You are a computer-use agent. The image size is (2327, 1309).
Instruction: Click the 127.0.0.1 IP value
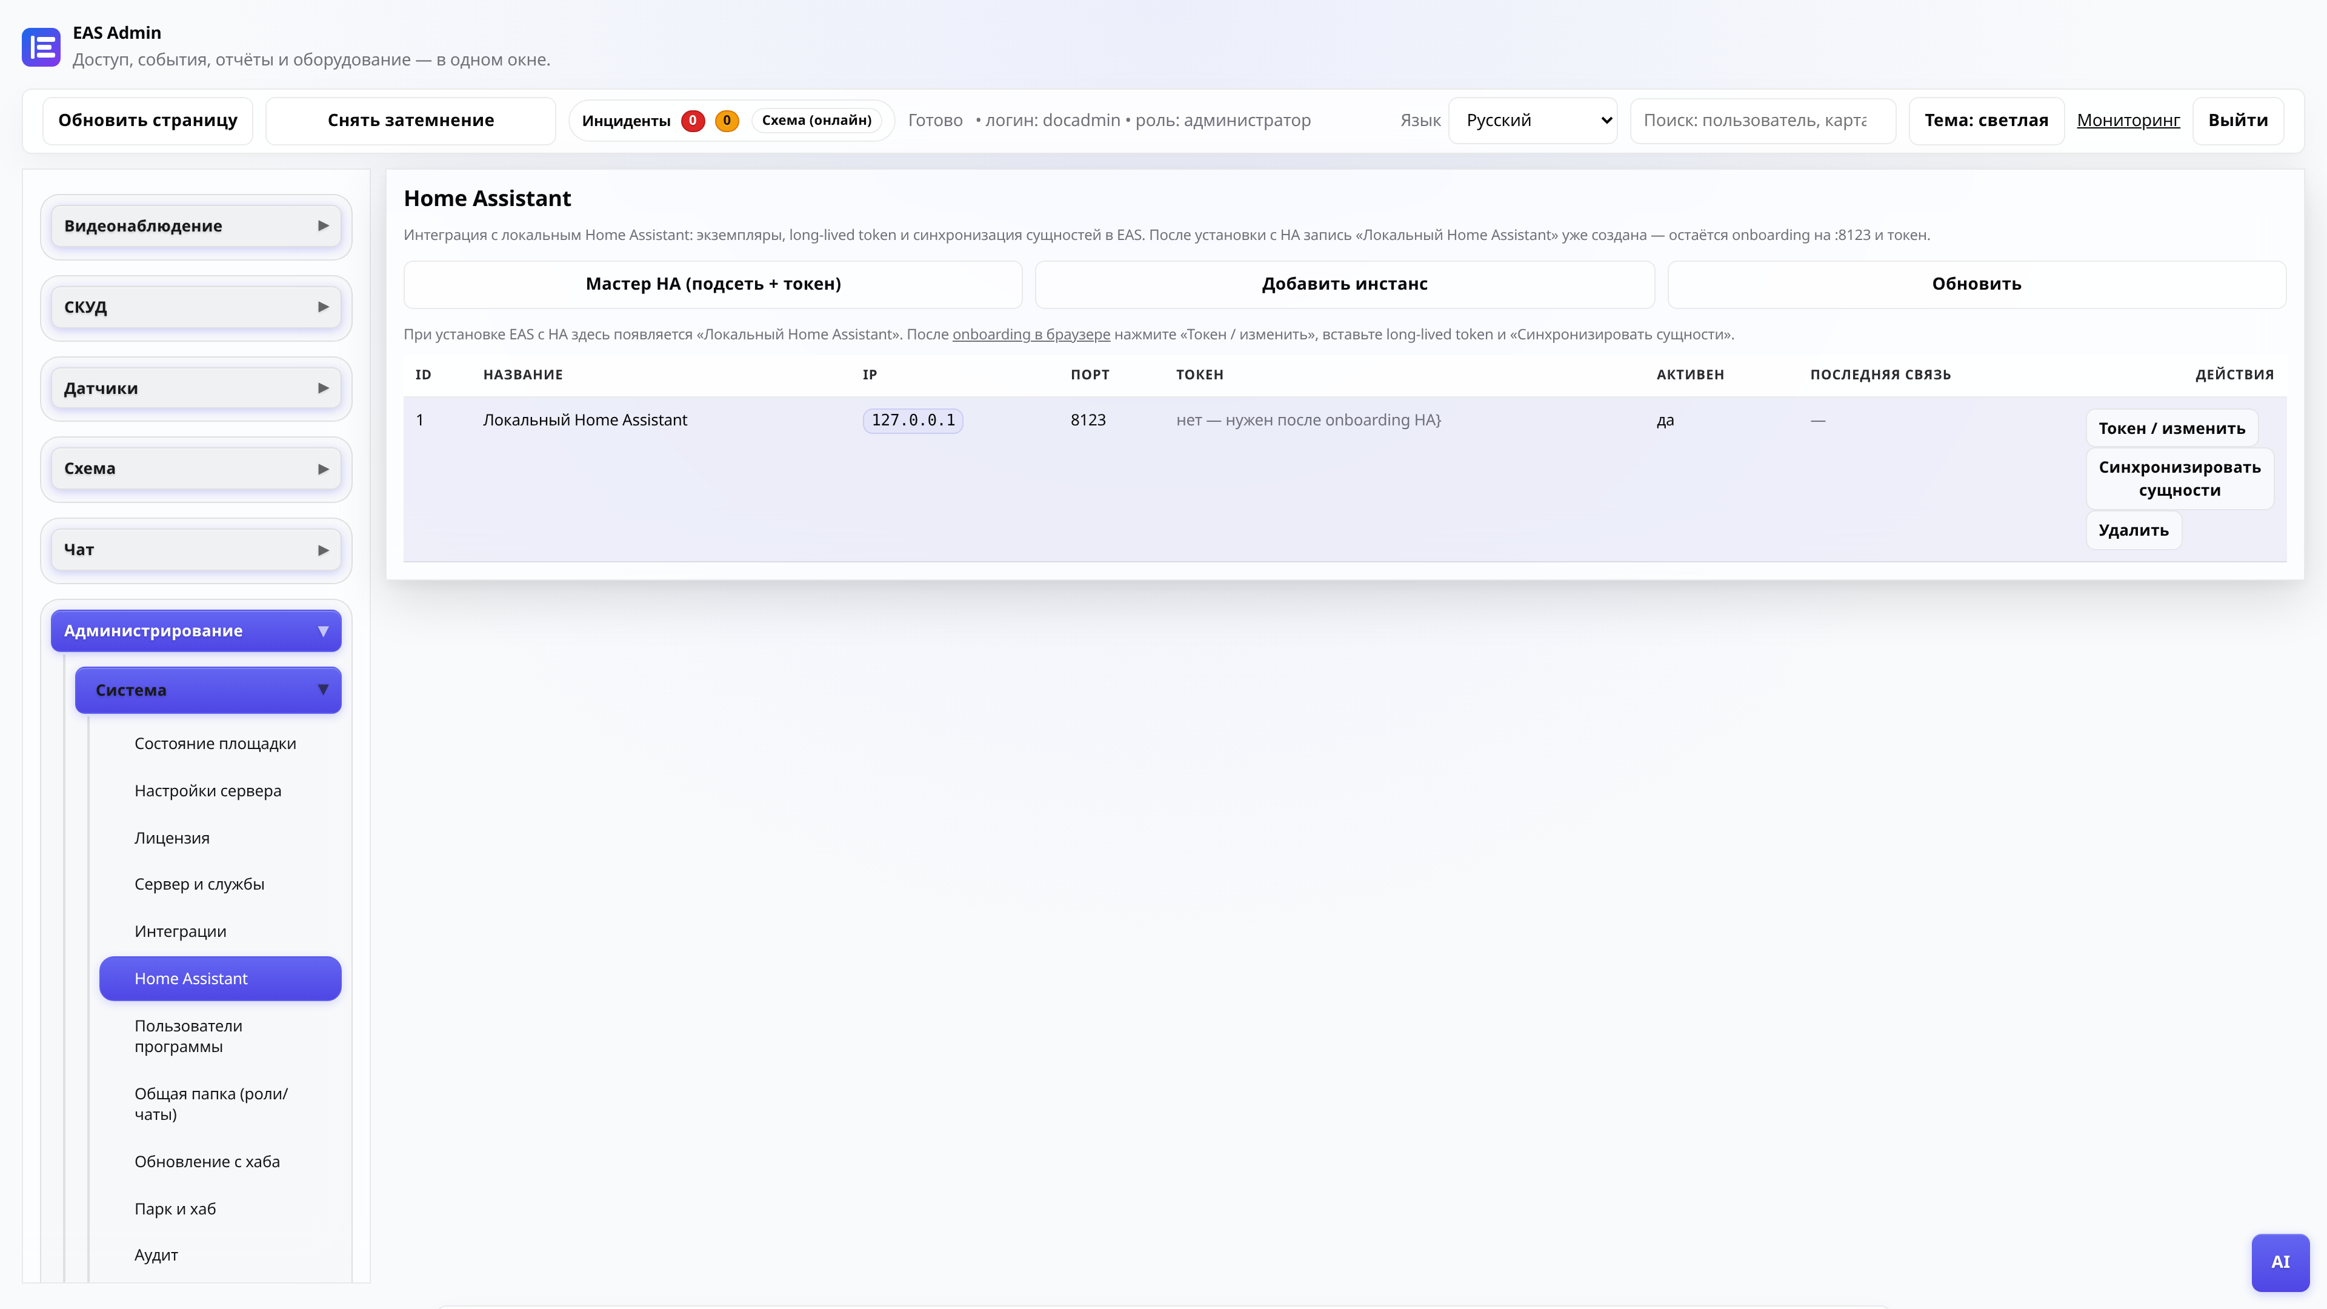tap(913, 420)
